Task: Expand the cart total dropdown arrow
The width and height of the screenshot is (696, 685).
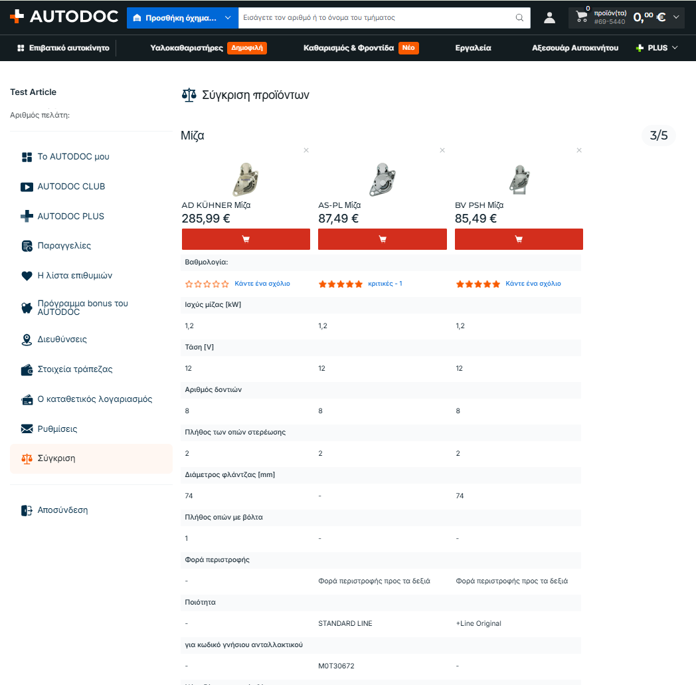Action: [x=676, y=17]
